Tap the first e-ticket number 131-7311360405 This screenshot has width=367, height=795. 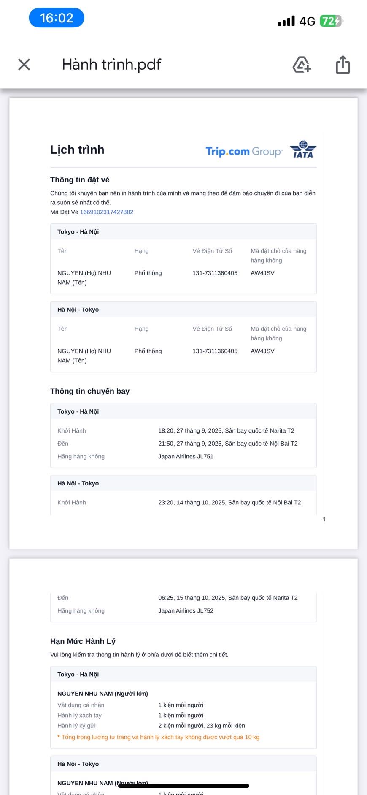pos(215,273)
